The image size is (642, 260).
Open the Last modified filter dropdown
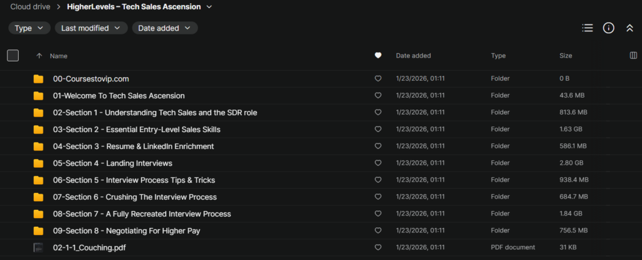pos(91,28)
